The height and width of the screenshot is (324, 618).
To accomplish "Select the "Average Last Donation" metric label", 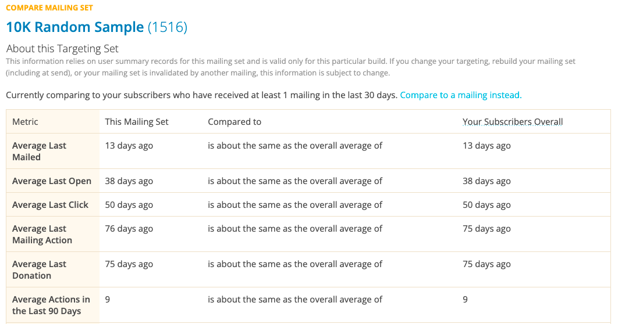I will [39, 270].
